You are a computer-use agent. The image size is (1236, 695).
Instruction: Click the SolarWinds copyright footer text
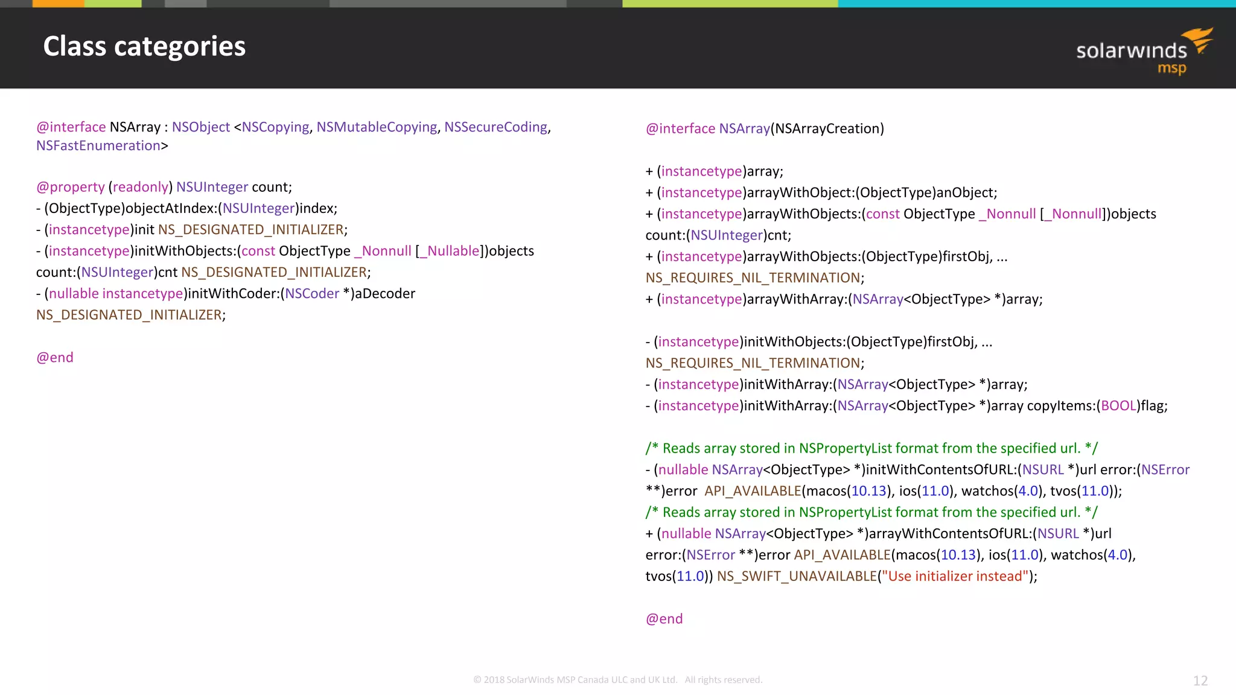pyautogui.click(x=617, y=680)
